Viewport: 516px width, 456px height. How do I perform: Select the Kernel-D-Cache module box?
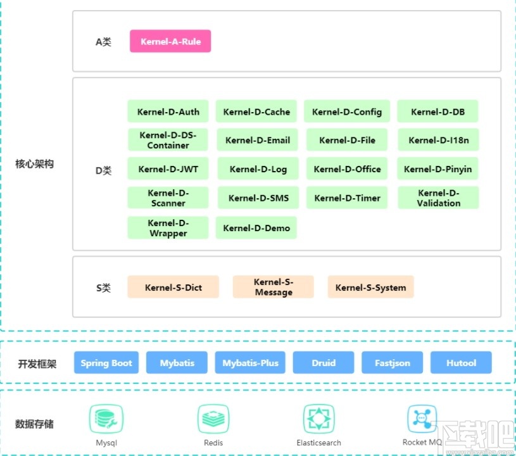(256, 111)
